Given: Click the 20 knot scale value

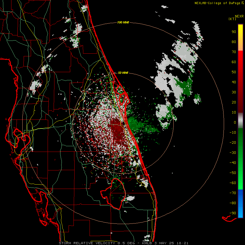Looking at the screenshot, I should point(234,102).
